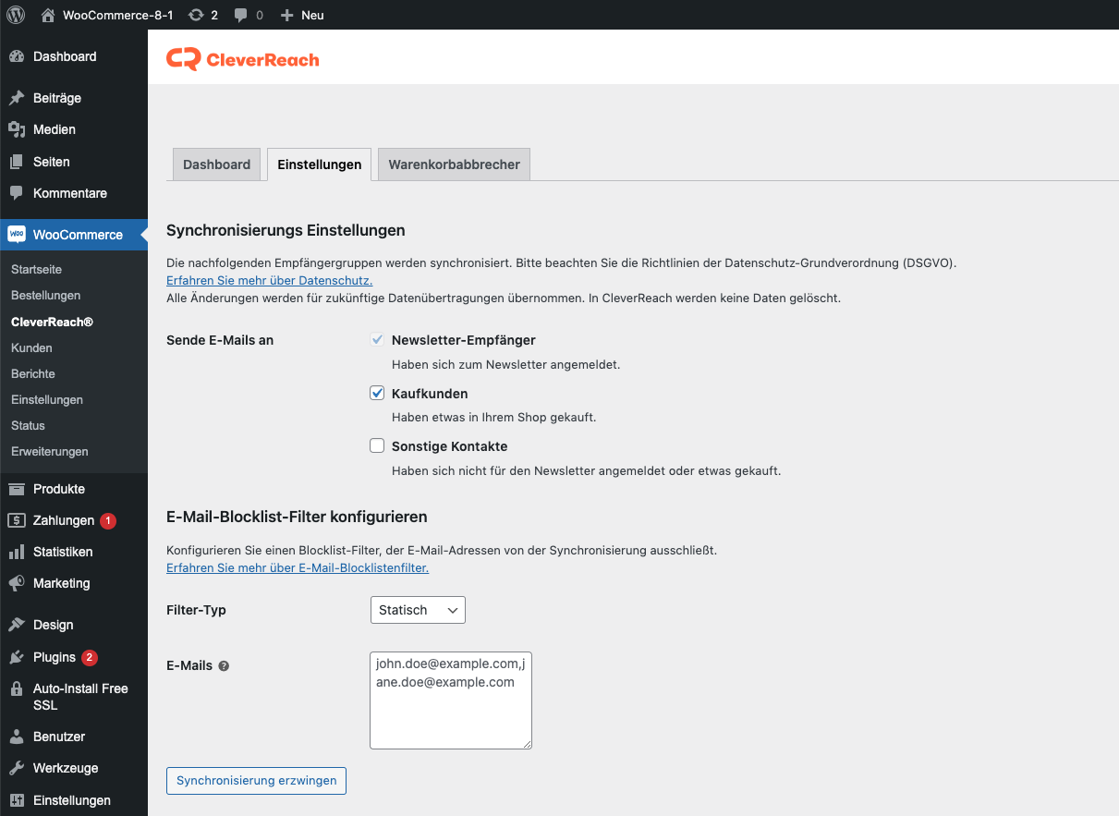
Task: Toggle the Newsletter-Empfänger checkbox
Action: [x=377, y=340]
